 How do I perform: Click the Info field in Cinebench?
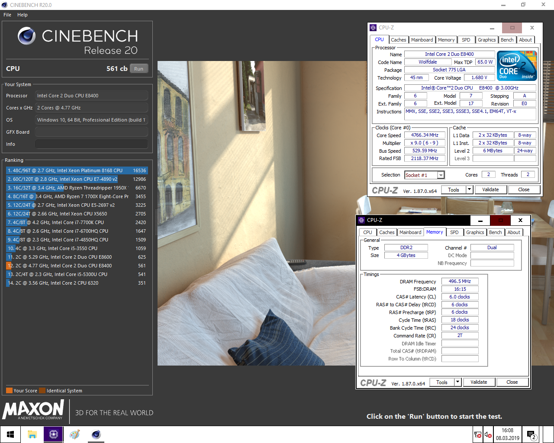click(x=91, y=144)
